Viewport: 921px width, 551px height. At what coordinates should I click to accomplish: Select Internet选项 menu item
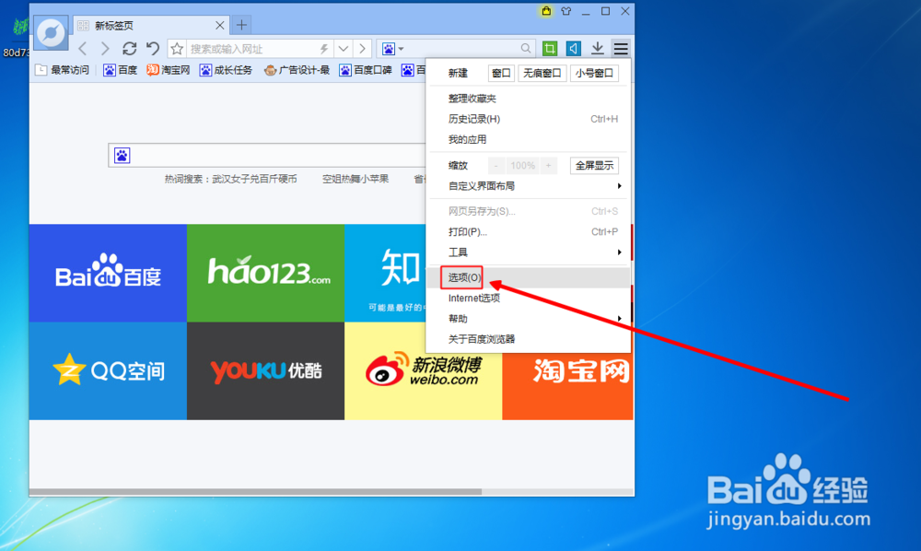(530, 298)
